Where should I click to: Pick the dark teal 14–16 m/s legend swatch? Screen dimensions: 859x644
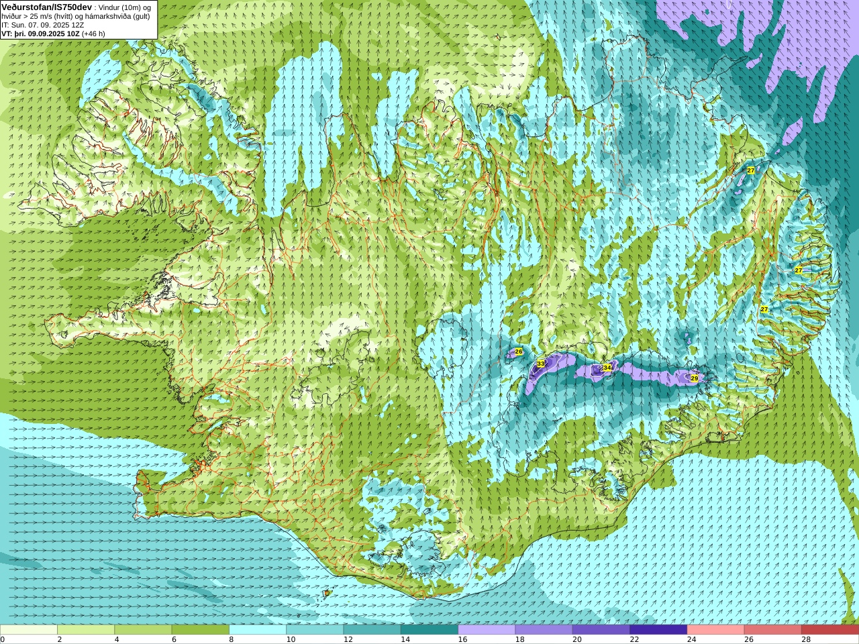(429, 630)
